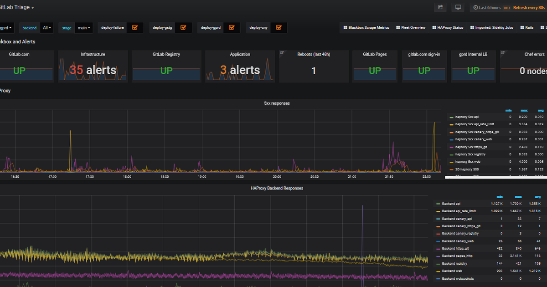Toggle the Backend api legend series

tap(451, 204)
